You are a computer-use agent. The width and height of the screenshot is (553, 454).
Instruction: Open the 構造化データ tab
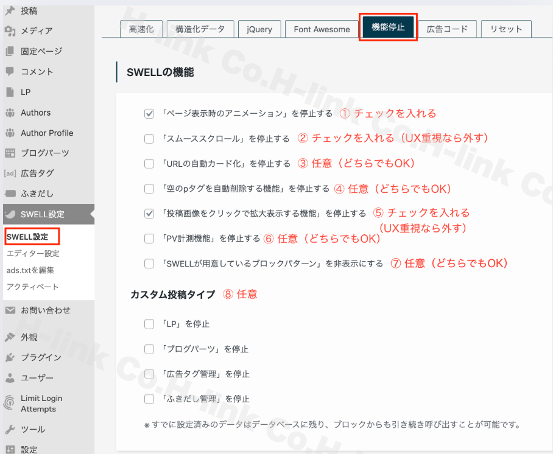click(x=200, y=29)
